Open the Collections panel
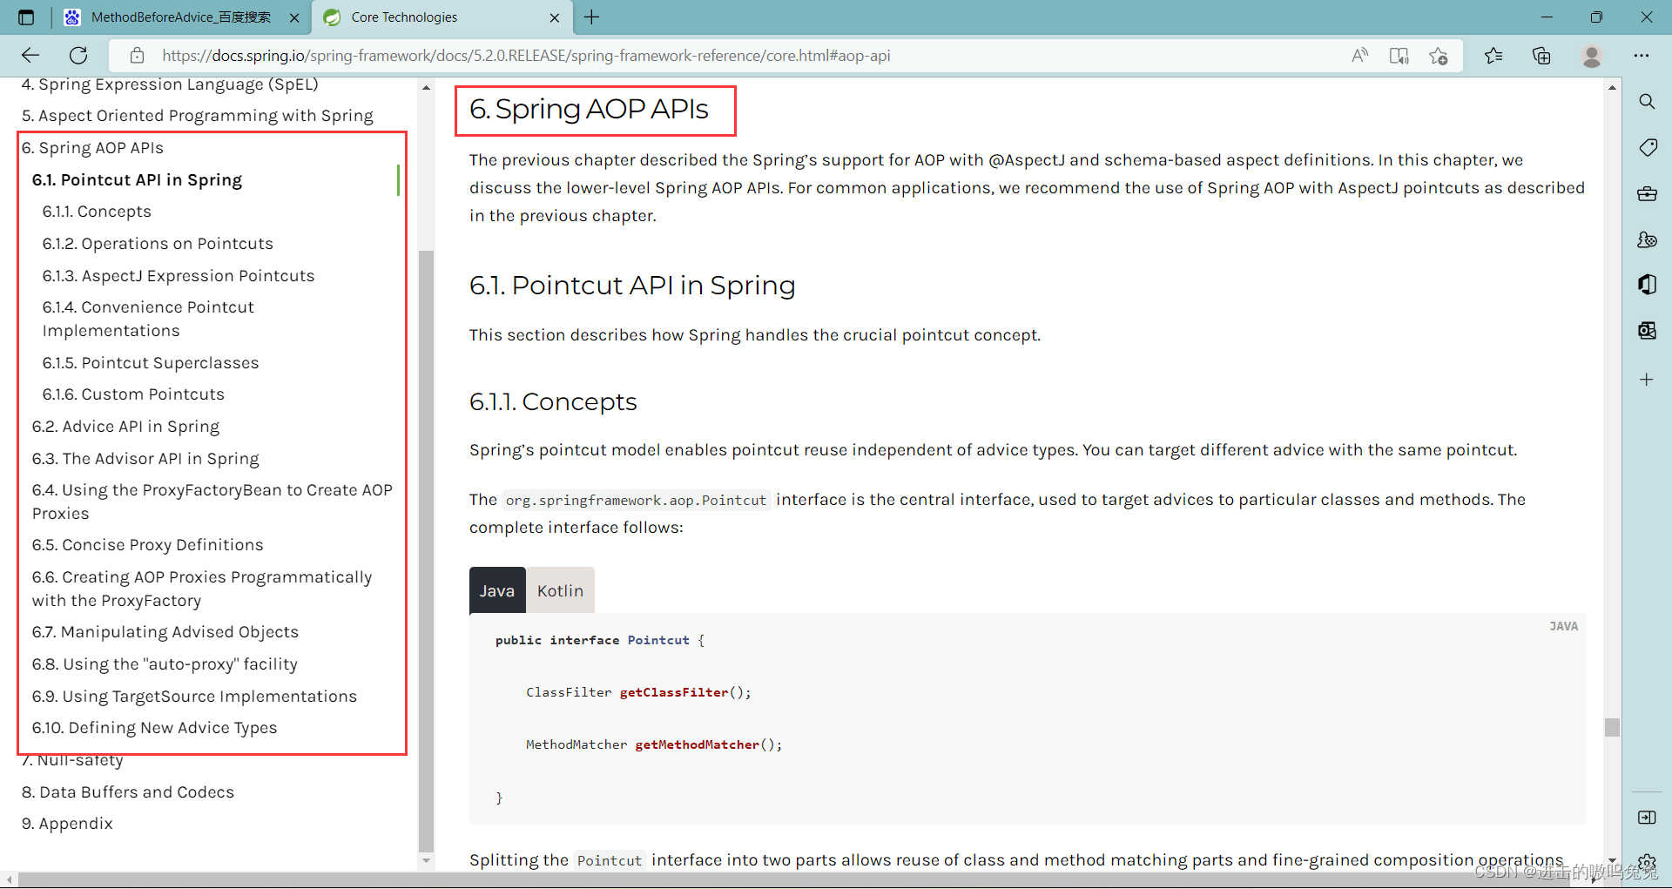 tap(1541, 56)
